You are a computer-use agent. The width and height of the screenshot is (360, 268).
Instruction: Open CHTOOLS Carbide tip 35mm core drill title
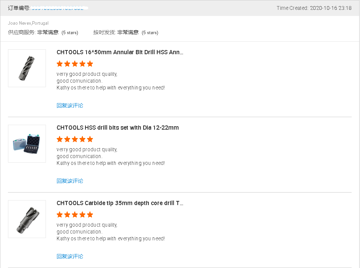coord(120,203)
